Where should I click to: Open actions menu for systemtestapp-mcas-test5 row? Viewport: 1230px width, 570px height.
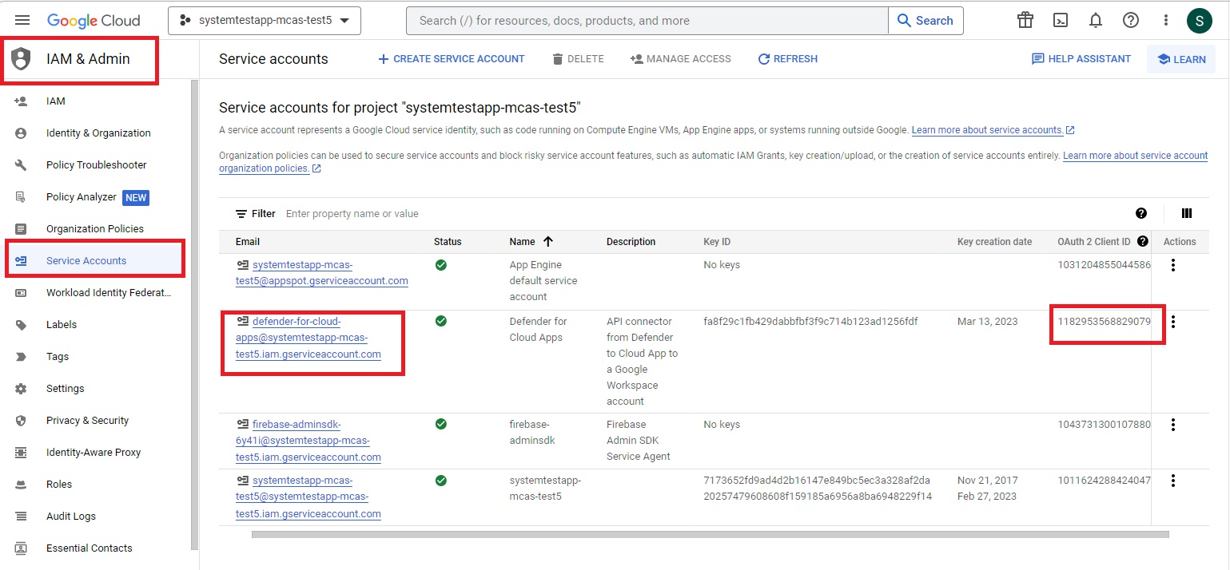pyautogui.click(x=1173, y=481)
